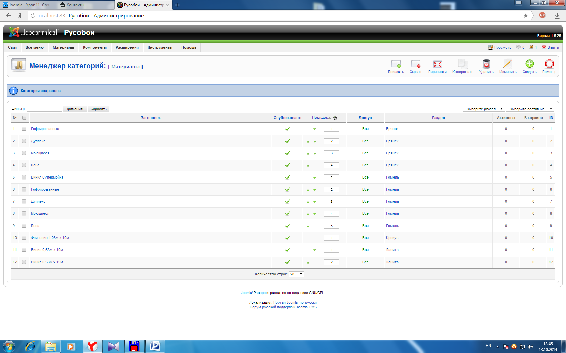Check the box for Винил 0,53м х 10м
The image size is (566, 353).
(x=24, y=250)
